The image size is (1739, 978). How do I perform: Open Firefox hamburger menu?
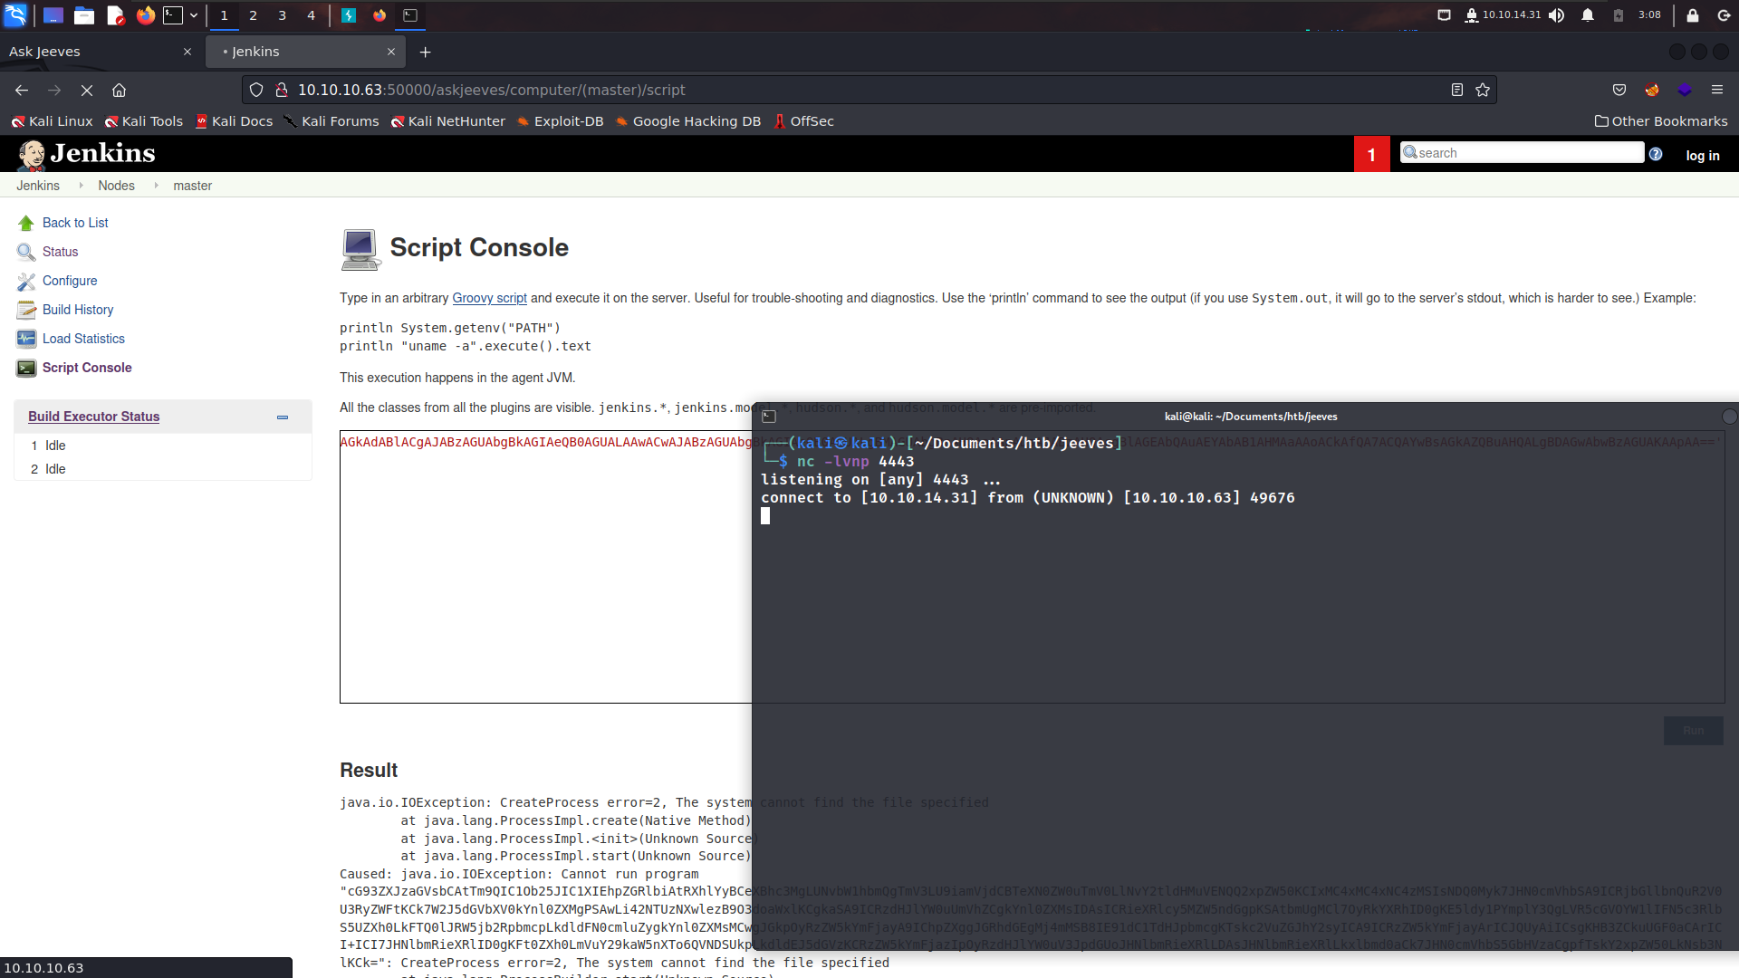click(1717, 90)
